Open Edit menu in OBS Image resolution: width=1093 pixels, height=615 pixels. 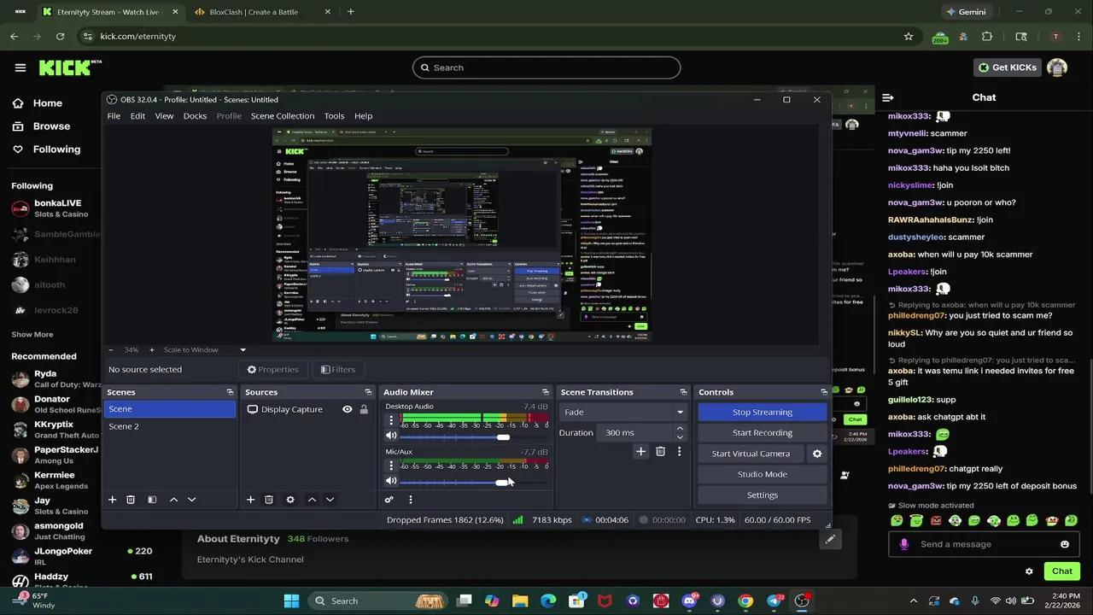(137, 116)
